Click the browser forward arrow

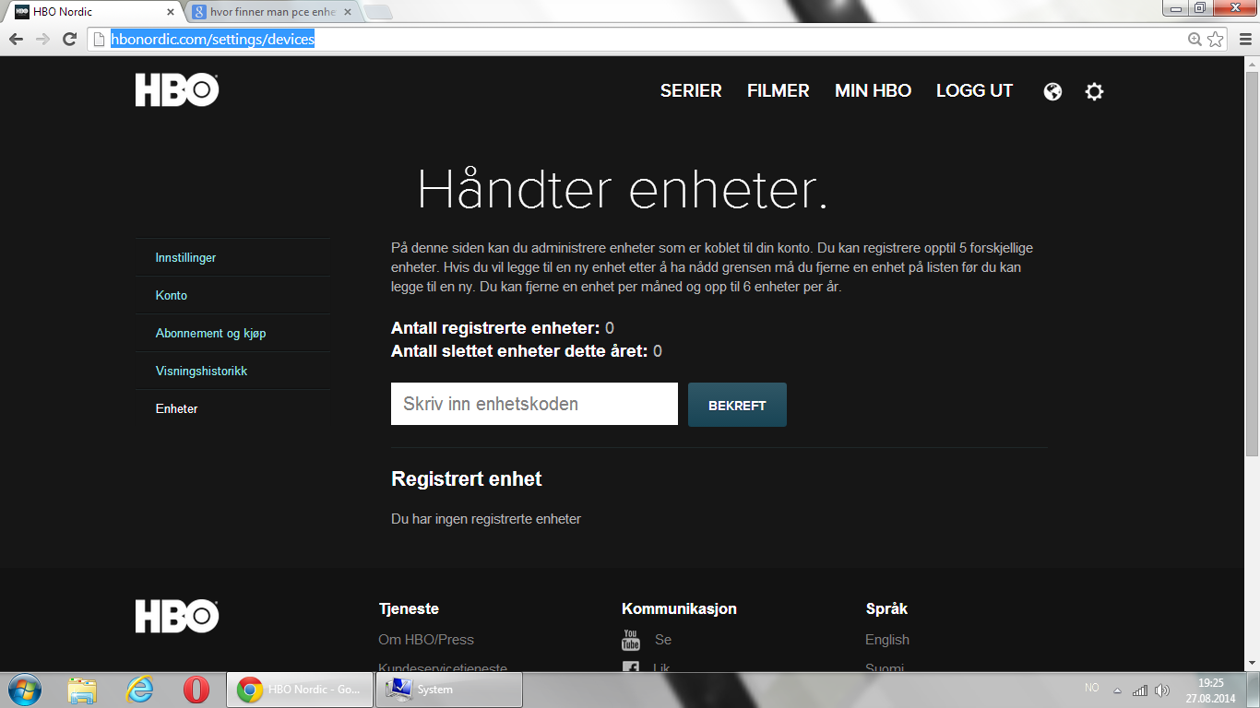pyautogui.click(x=42, y=39)
